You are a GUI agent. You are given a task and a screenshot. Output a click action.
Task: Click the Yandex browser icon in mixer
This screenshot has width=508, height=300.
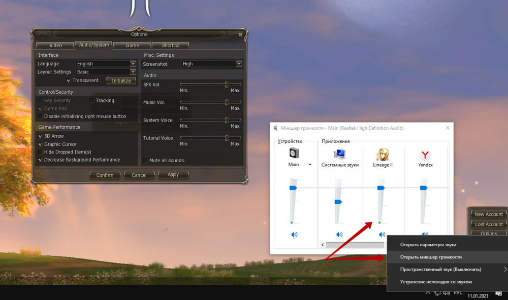425,155
